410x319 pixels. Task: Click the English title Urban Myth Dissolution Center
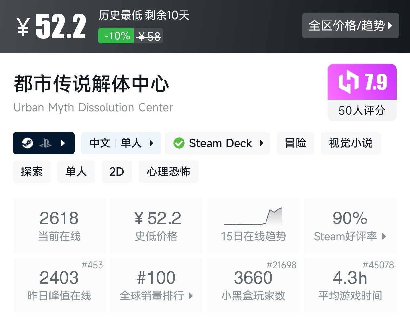tap(93, 107)
